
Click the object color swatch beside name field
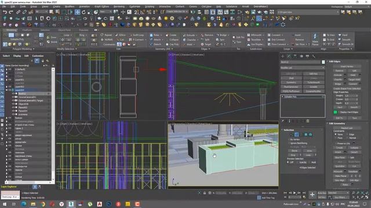click(323, 62)
